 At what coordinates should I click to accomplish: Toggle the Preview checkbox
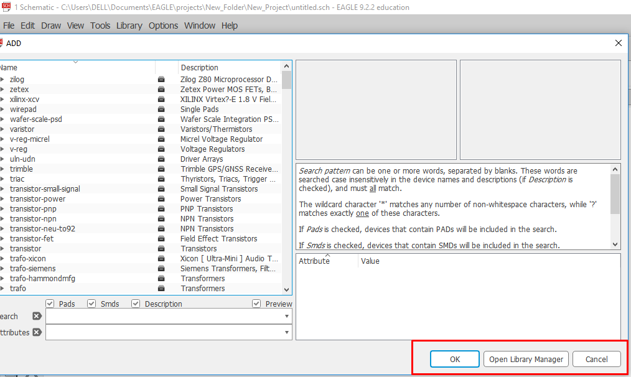point(256,304)
